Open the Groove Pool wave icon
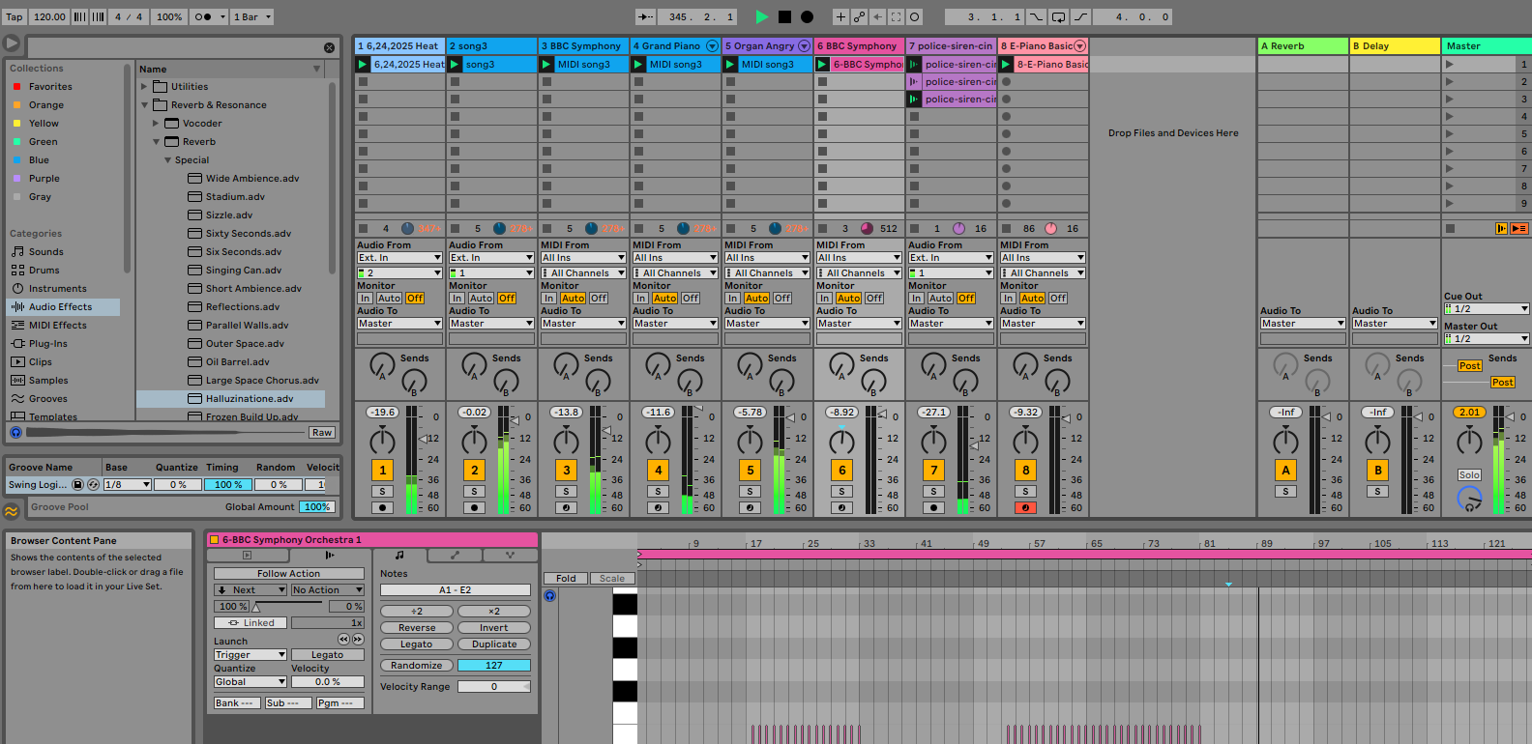This screenshot has width=1532, height=744. click(12, 510)
